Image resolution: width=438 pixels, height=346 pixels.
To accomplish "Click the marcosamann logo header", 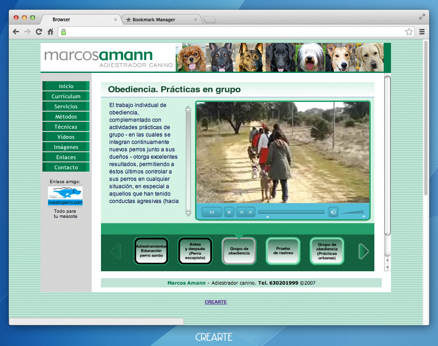I will [x=108, y=58].
